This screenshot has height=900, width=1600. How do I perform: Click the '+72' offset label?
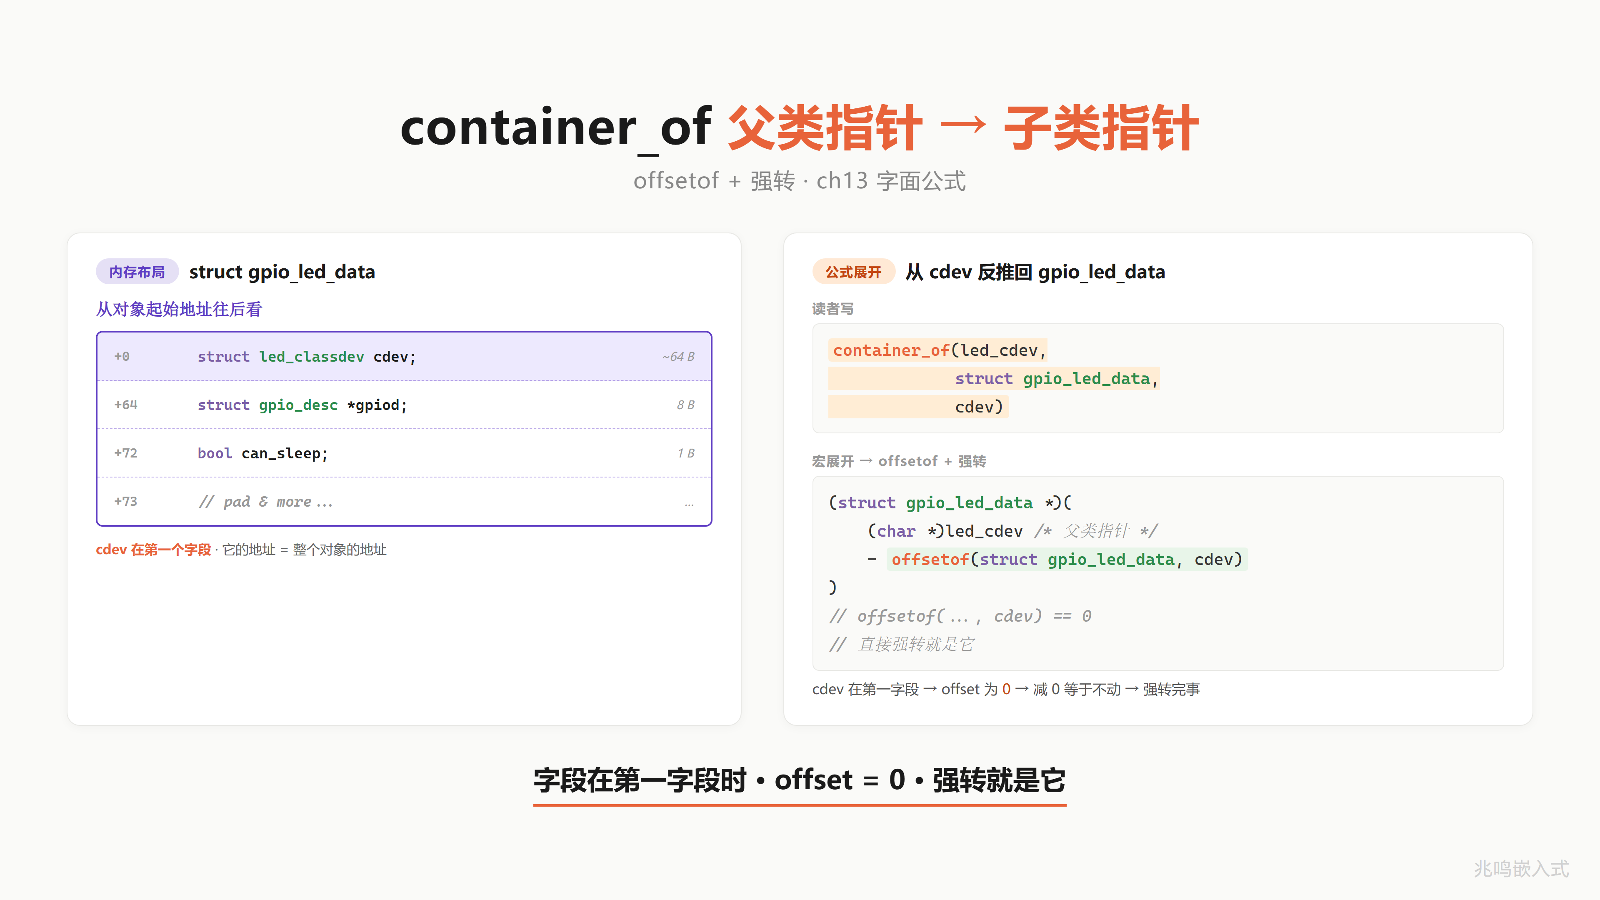coord(125,453)
